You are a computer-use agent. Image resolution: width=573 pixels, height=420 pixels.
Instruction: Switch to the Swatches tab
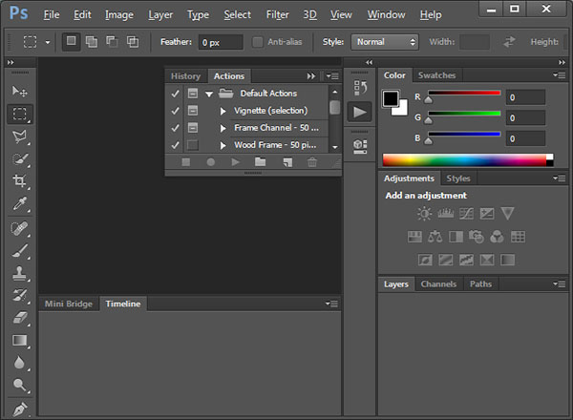tap(436, 75)
